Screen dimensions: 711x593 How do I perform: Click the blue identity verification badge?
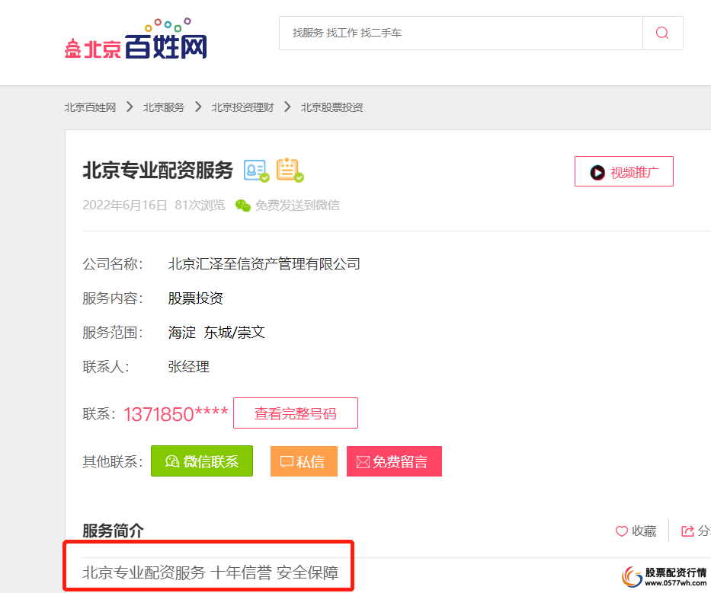point(255,171)
